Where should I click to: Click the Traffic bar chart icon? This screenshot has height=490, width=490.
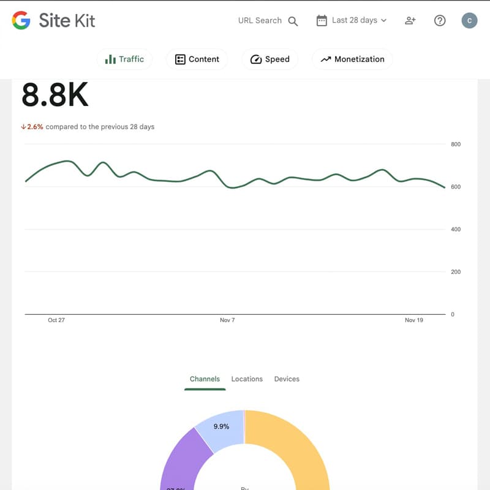pos(110,59)
